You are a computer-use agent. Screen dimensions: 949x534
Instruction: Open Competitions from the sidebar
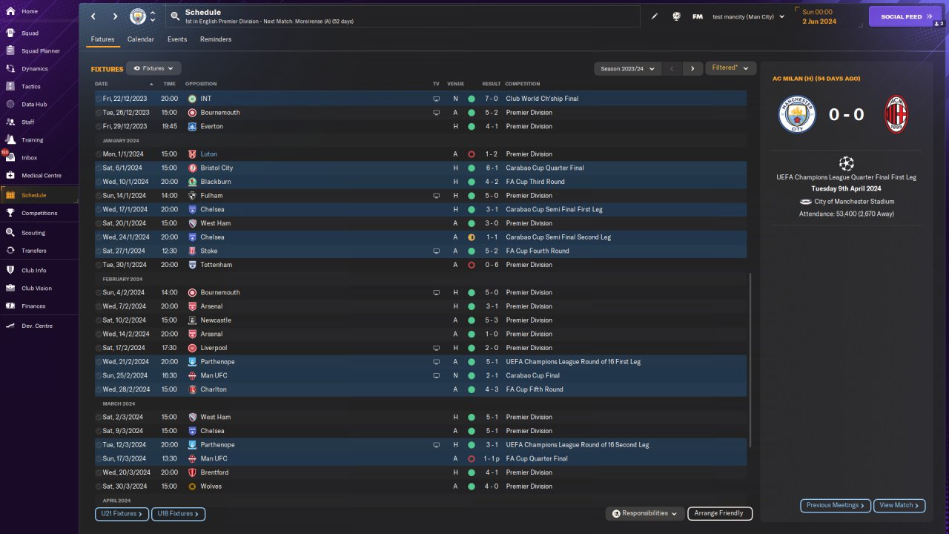pyautogui.click(x=39, y=213)
